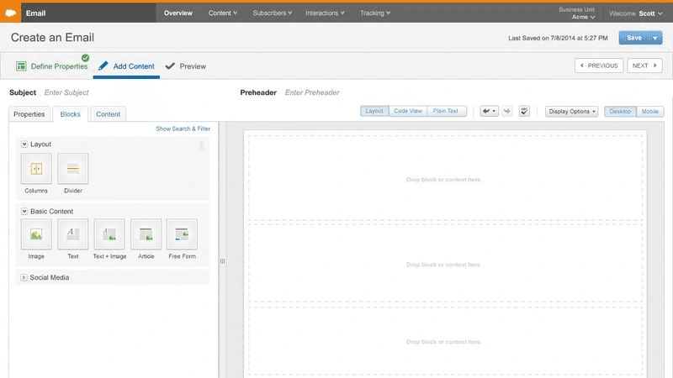Click the top drop block area
This screenshot has height=378, width=673.
click(445, 178)
